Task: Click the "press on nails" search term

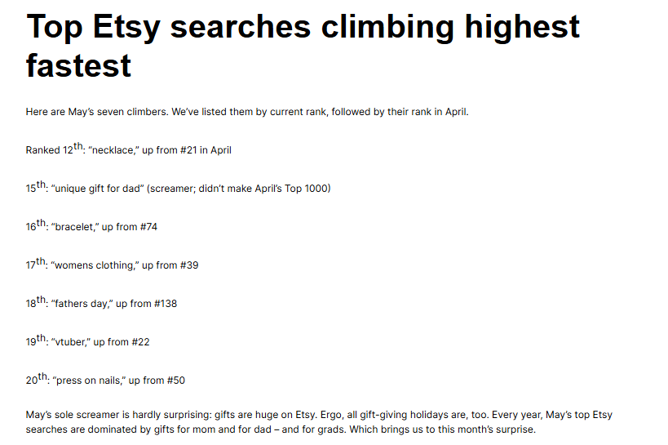Action: 88,380
